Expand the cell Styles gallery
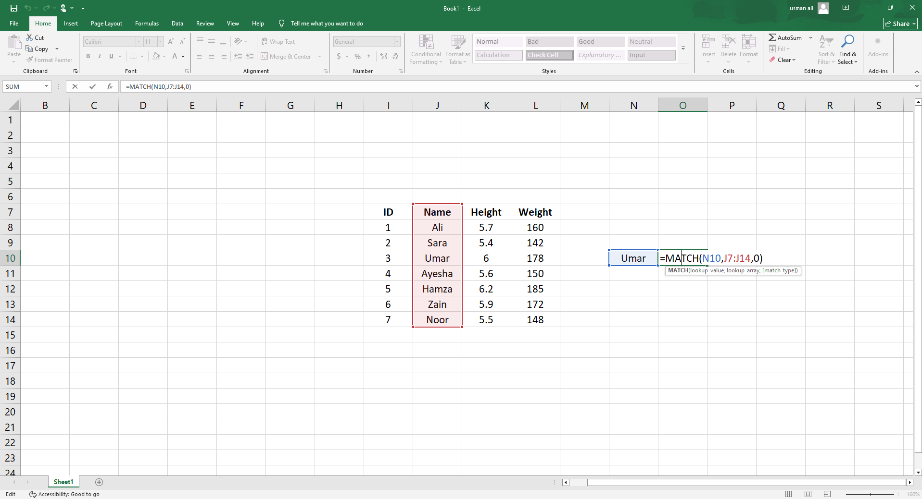 pyautogui.click(x=683, y=48)
